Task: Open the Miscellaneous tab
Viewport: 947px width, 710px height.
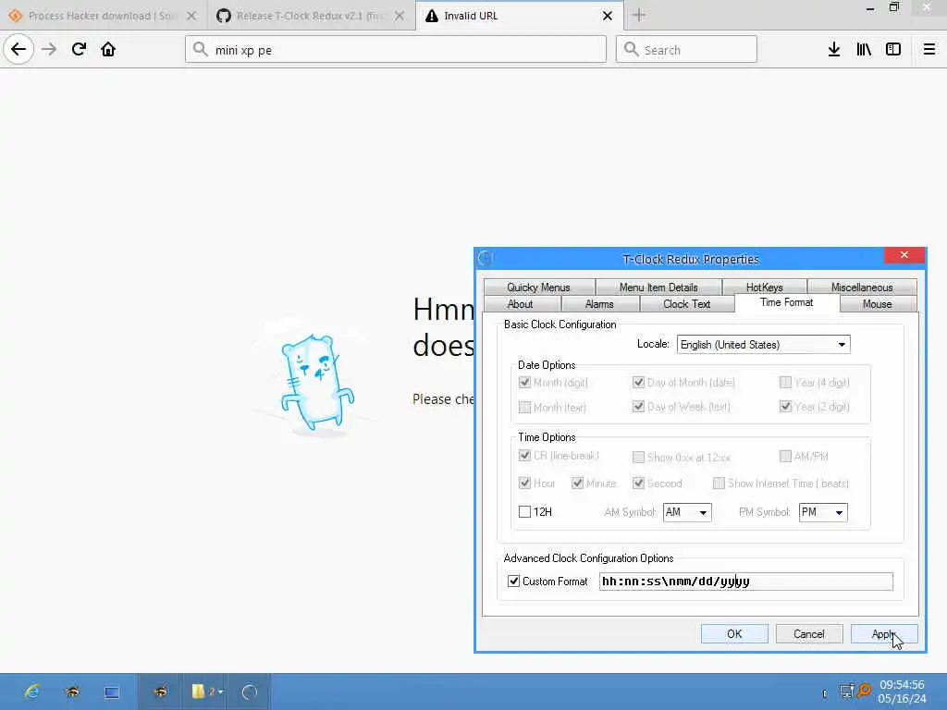Action: point(862,288)
